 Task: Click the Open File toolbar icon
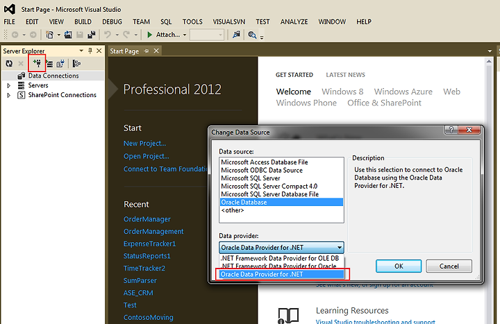point(68,35)
